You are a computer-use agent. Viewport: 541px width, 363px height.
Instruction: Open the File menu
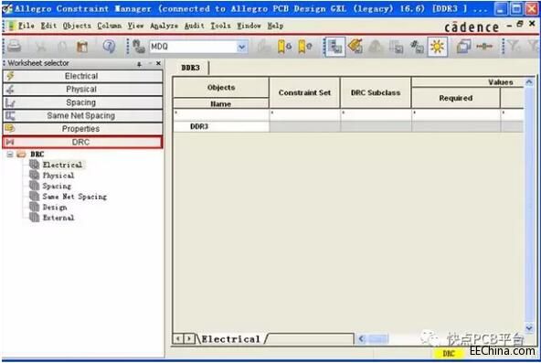(x=26, y=26)
